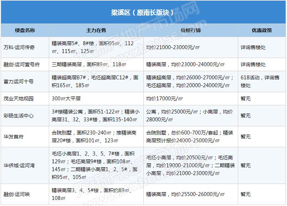Viewport: 287px width, 206px height.
Task: Click 暂无 in 华侨城·运河湾 row
Action: pos(246,165)
